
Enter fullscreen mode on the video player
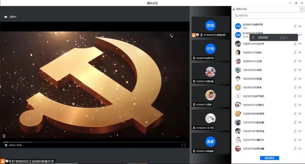(183, 145)
